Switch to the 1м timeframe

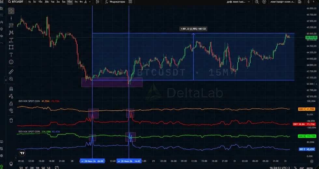pyautogui.click(x=52, y=2)
